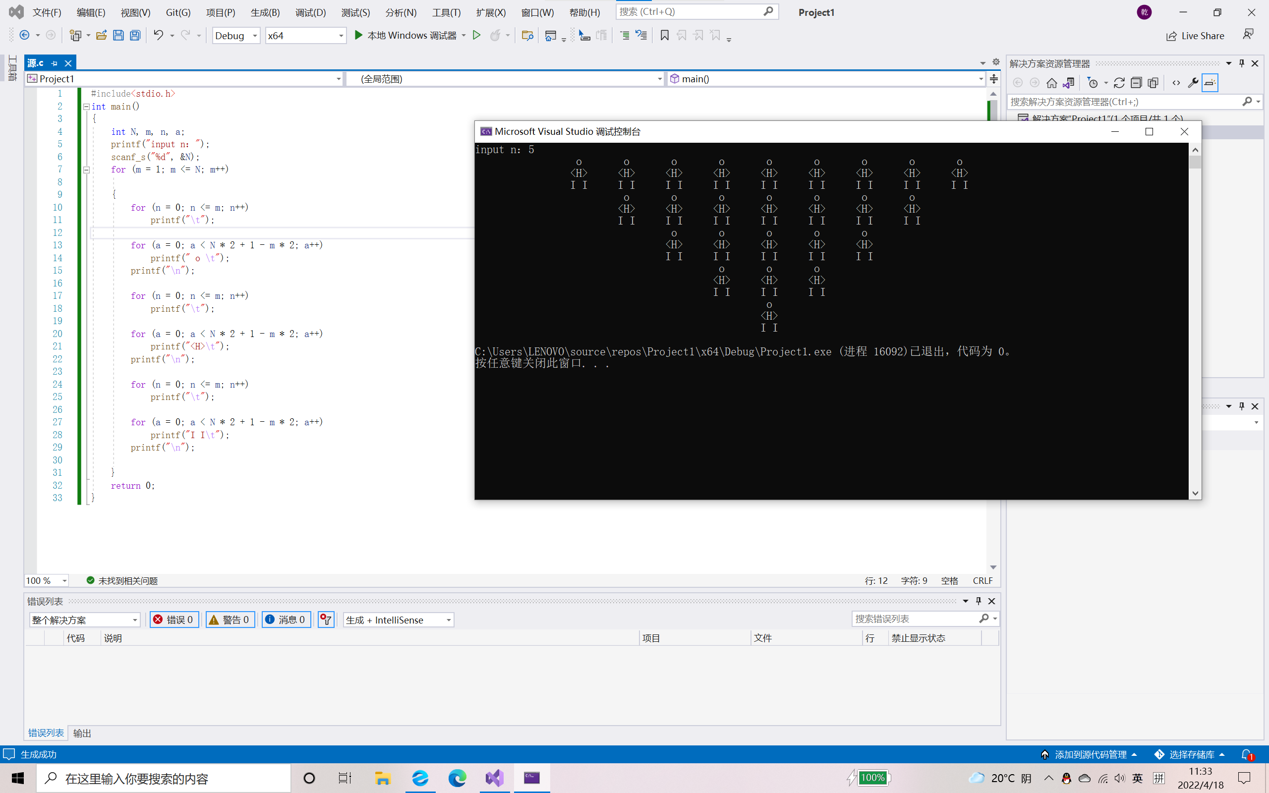Click the bookmark toggle icon in toolbar
Viewport: 1269px width, 793px height.
(664, 35)
